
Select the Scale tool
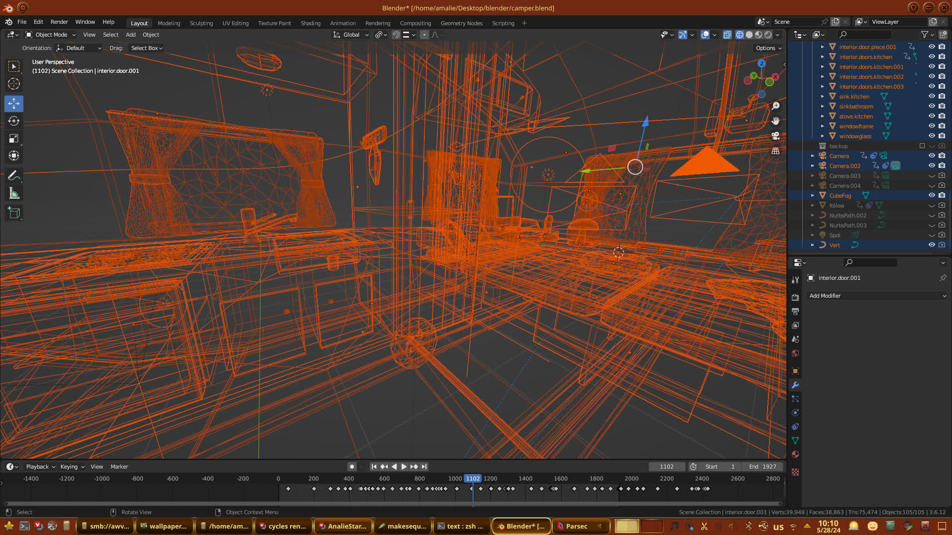(14, 139)
